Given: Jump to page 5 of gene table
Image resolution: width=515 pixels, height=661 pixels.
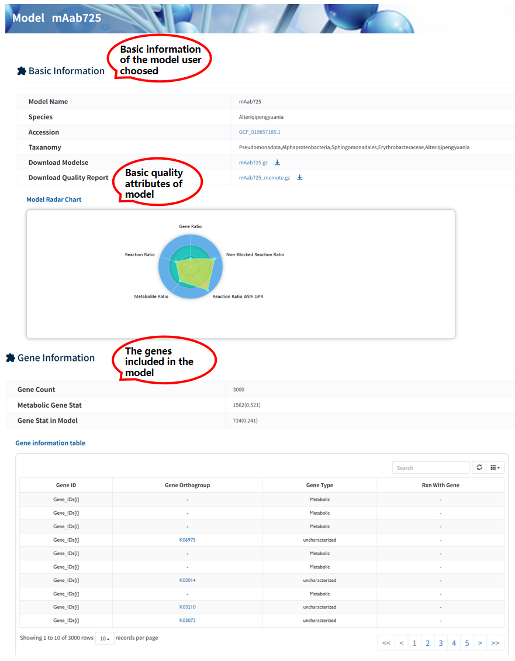Looking at the screenshot, I should (467, 643).
